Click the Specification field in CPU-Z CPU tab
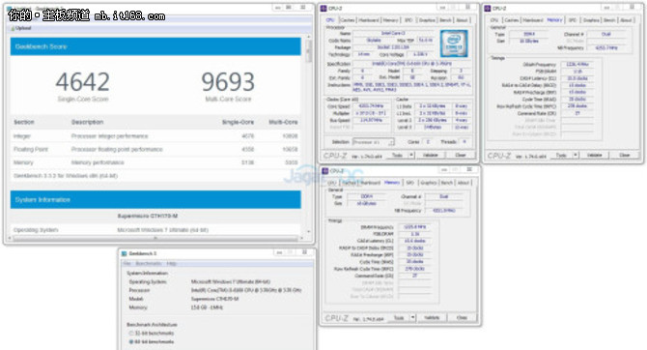Image resolution: width=647 pixels, height=350 pixels. pos(411,64)
